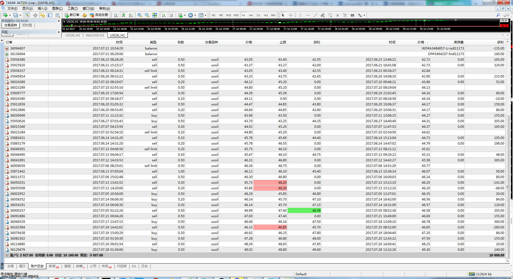The height and width of the screenshot is (279, 513).
Task: Switch to the XAUUSD,H1 chart tab
Action: (x=95, y=35)
